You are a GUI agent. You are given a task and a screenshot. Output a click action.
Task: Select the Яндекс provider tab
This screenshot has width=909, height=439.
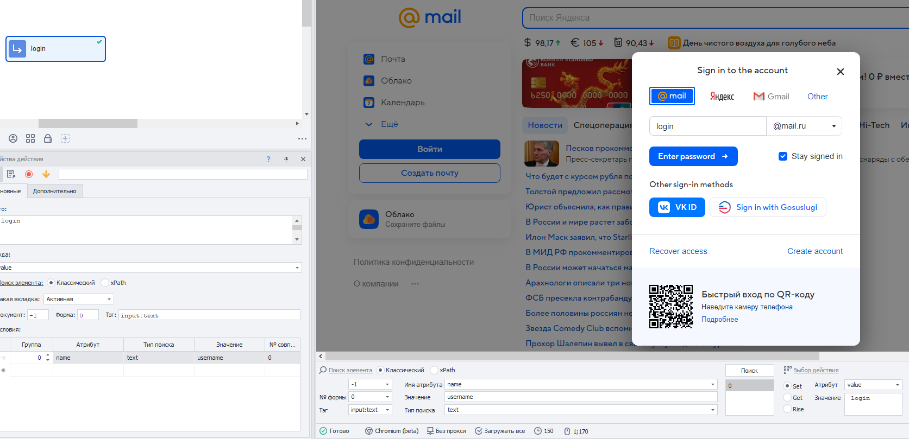click(x=722, y=96)
